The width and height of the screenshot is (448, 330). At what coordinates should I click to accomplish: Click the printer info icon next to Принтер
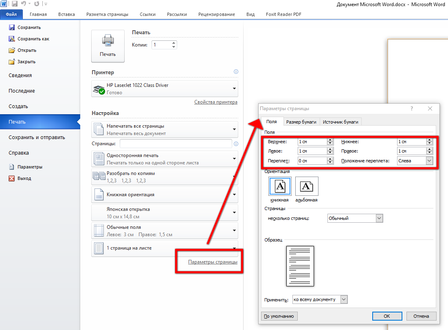[236, 72]
